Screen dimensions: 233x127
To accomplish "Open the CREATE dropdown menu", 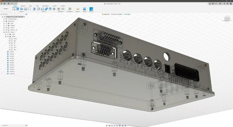I will tap(22, 12).
